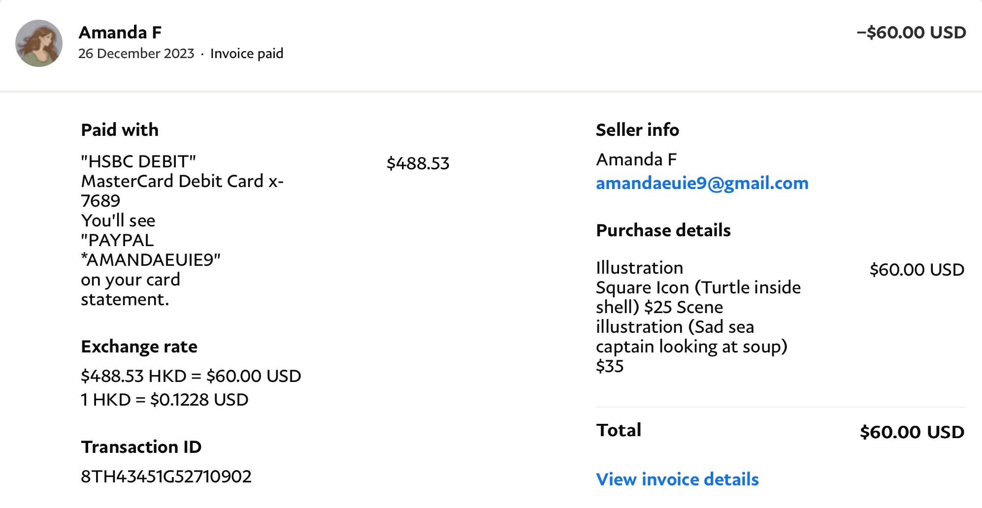Click View invoice details link
Image resolution: width=982 pixels, height=508 pixels.
(x=677, y=479)
